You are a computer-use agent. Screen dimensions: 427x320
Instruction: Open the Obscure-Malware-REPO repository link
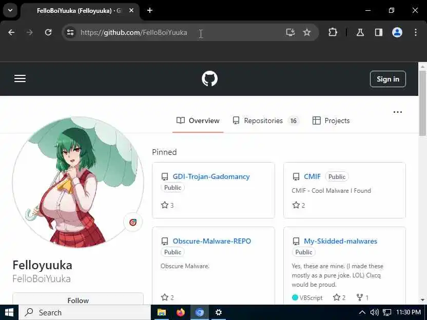click(x=211, y=241)
